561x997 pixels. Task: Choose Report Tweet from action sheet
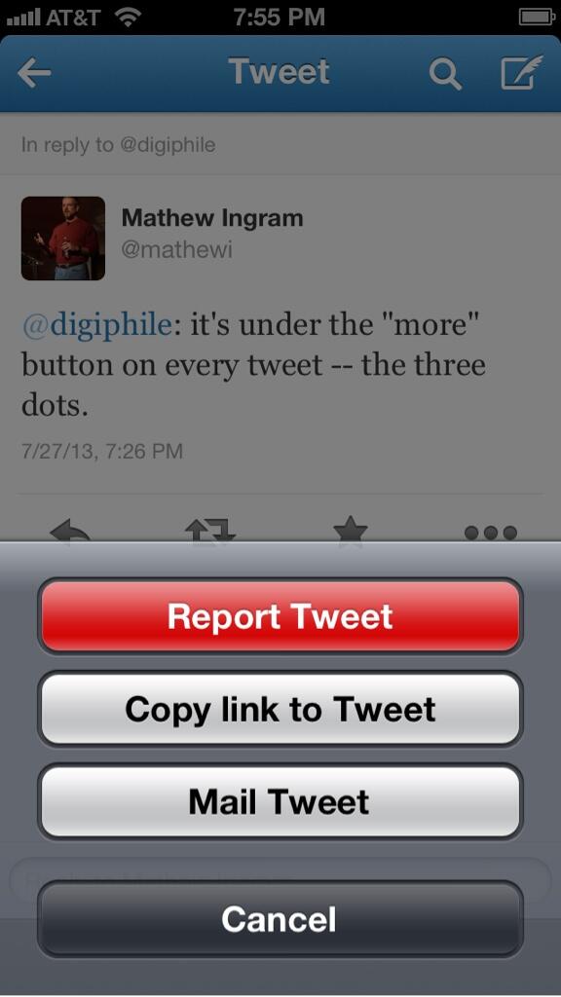pos(280,616)
